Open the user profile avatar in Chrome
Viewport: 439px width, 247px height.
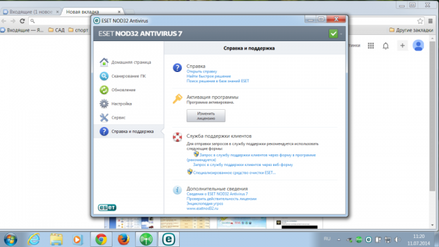tap(418, 45)
